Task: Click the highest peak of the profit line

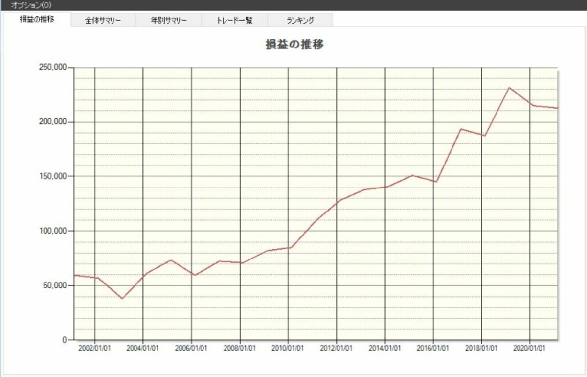Action: click(x=509, y=88)
